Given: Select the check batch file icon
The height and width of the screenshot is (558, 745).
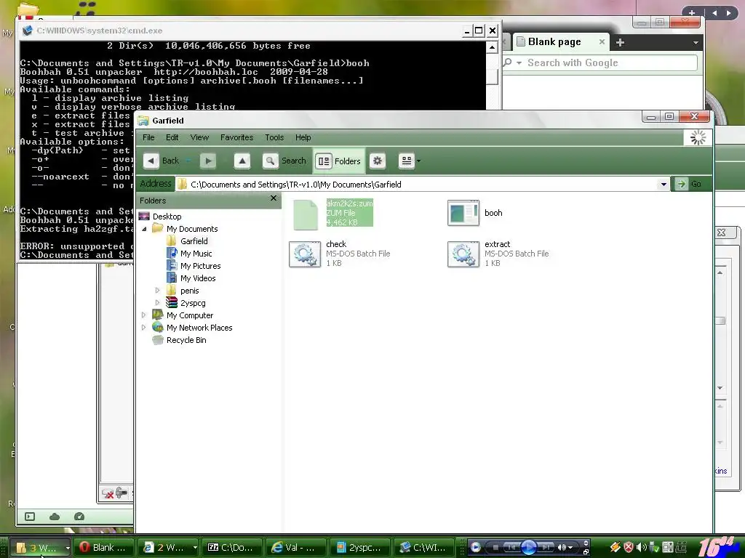Looking at the screenshot, I should [305, 254].
